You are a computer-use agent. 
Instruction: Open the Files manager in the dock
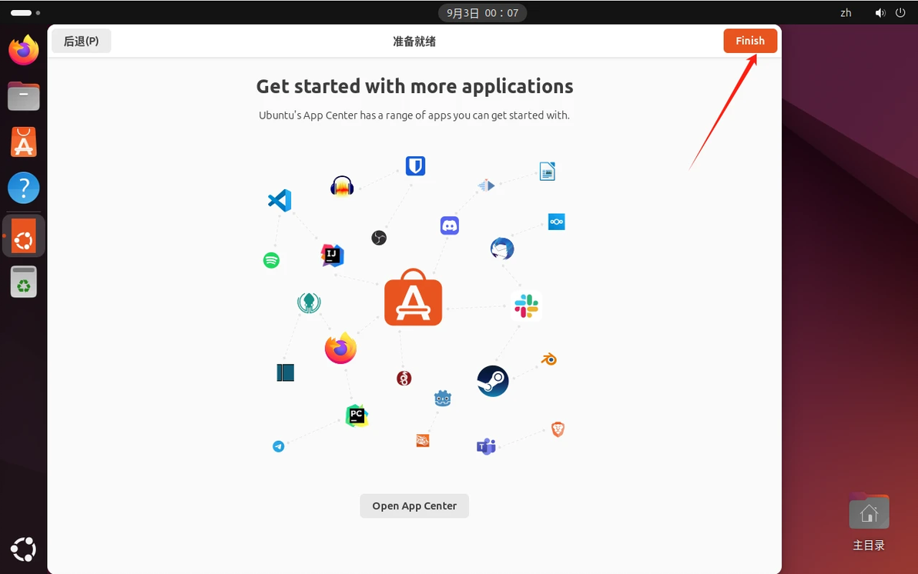(x=23, y=96)
